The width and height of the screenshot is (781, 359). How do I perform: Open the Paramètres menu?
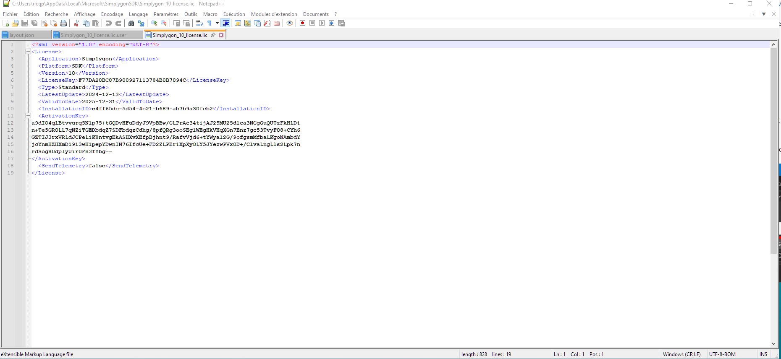[x=166, y=14]
